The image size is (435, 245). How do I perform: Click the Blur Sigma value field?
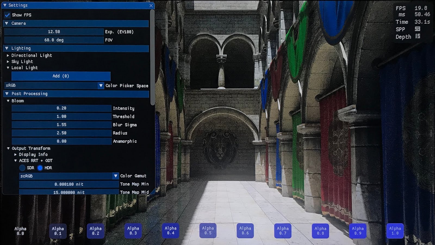(61, 125)
